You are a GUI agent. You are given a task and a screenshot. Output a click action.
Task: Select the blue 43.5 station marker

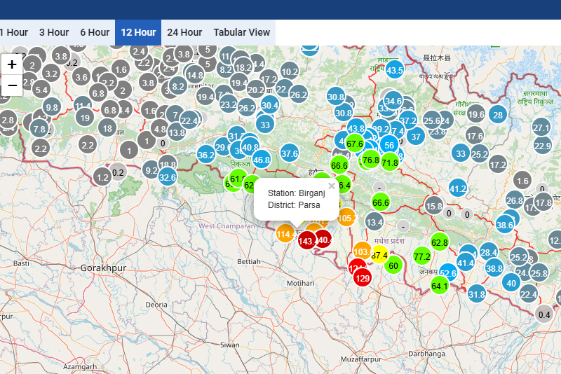tap(395, 70)
